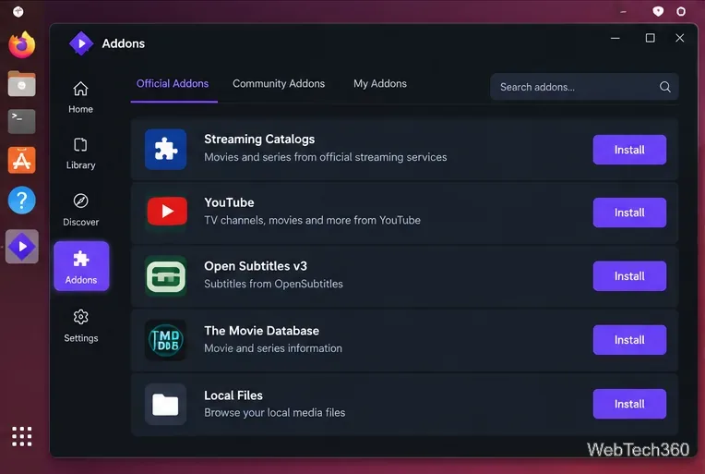Click 'Movie and series information' description

pyautogui.click(x=273, y=348)
